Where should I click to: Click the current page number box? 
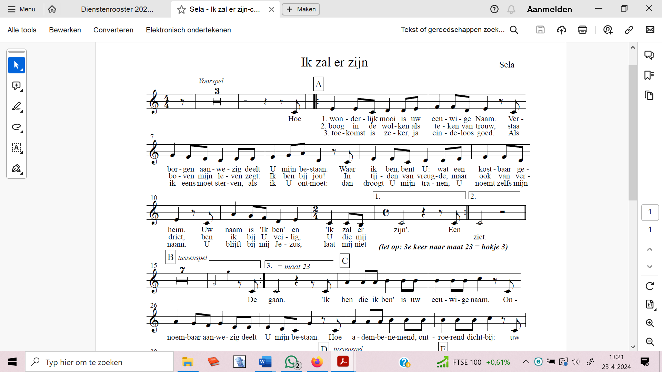click(650, 212)
